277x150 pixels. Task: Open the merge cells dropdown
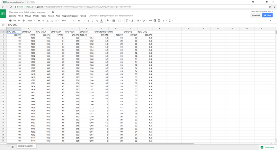[120, 21]
